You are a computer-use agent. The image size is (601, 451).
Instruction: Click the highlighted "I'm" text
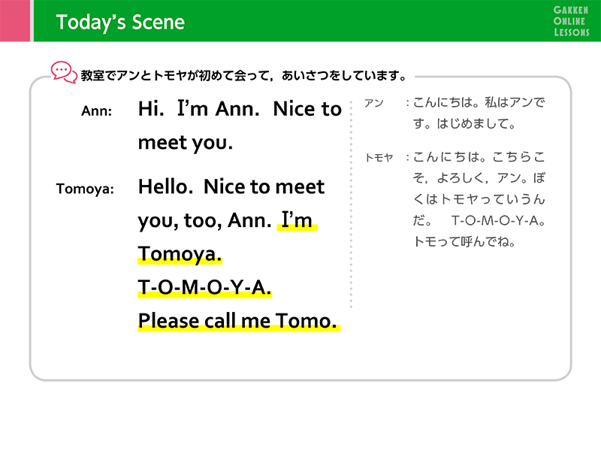(x=297, y=221)
